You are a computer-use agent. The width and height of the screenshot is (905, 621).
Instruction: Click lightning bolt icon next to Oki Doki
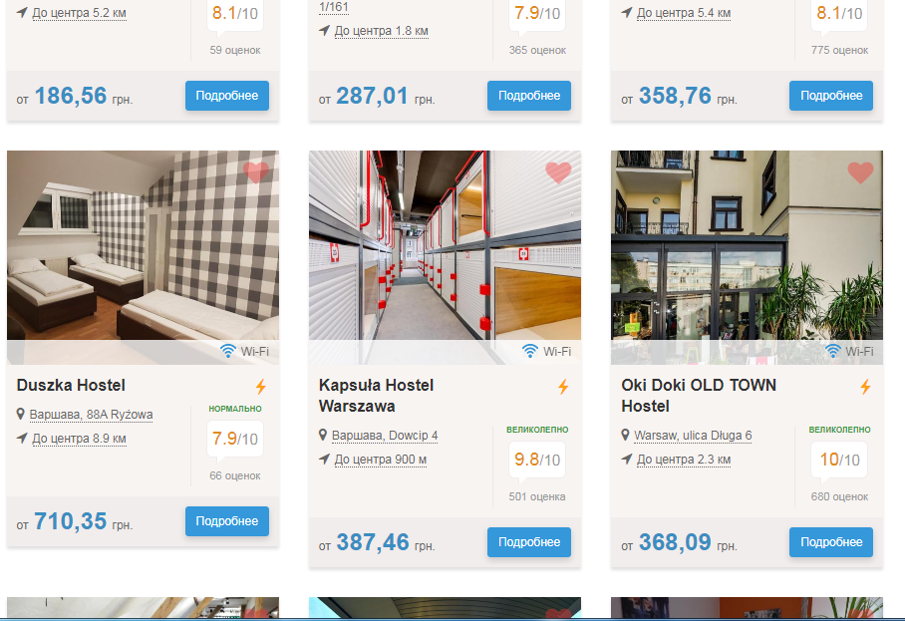[865, 386]
